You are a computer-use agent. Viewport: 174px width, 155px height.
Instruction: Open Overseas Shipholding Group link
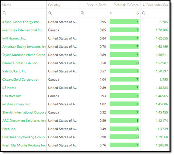point(24,137)
